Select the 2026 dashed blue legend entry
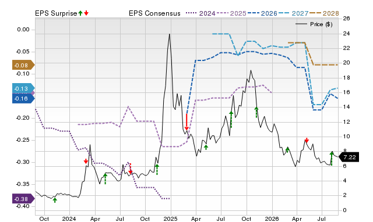The width and height of the screenshot is (373, 222). pyautogui.click(x=262, y=13)
